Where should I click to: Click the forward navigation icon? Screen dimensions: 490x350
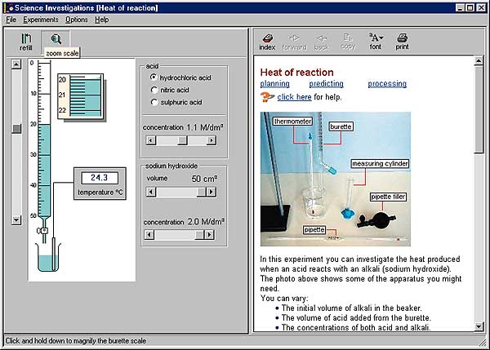[294, 42]
